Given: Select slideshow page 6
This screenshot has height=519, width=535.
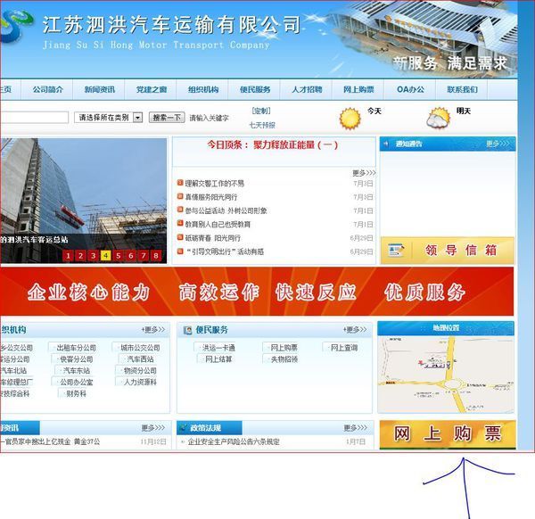Looking at the screenshot, I should [x=131, y=256].
